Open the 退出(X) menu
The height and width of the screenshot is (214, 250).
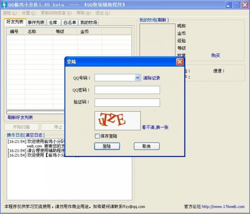[103, 13]
